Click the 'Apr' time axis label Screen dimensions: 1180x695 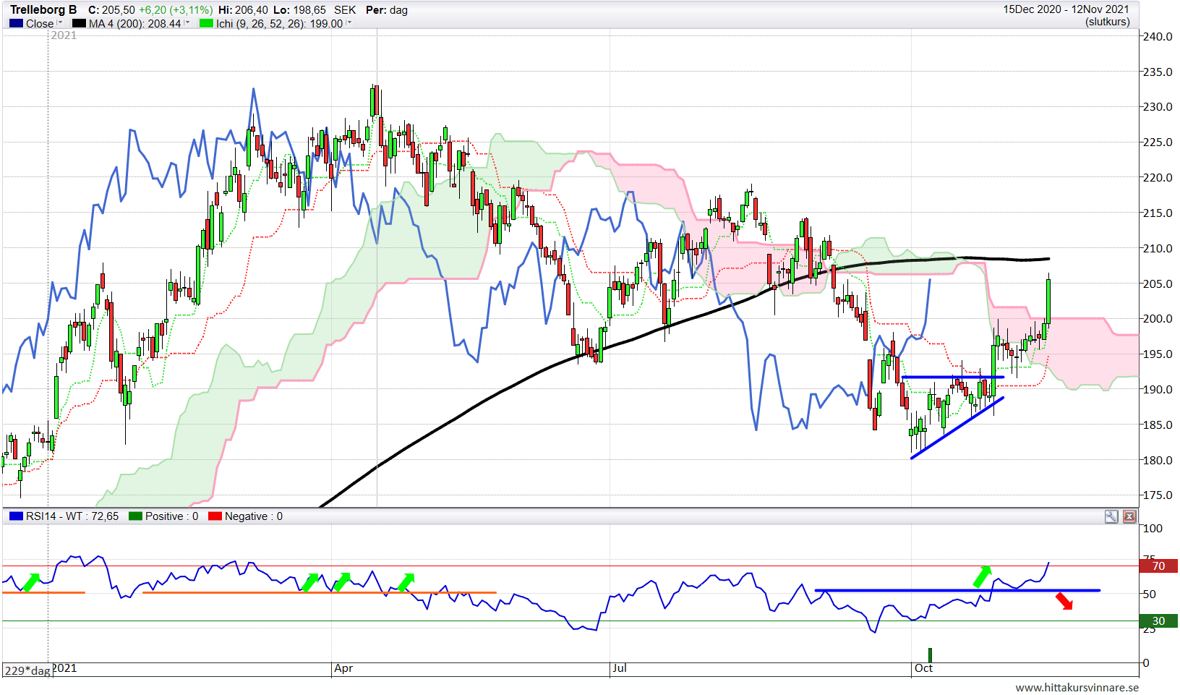343,668
